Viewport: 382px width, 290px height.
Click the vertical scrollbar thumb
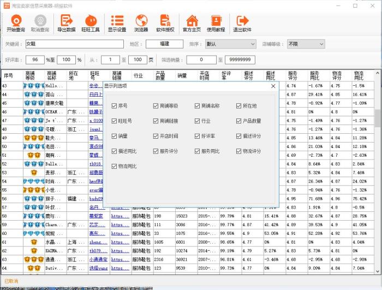tap(378, 119)
